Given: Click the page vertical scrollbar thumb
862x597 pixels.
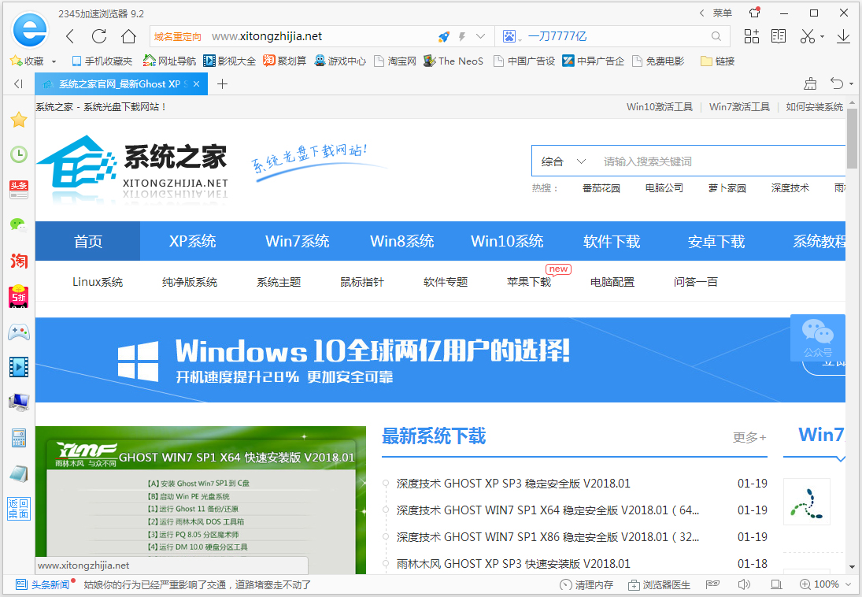Looking at the screenshot, I should click(852, 138).
